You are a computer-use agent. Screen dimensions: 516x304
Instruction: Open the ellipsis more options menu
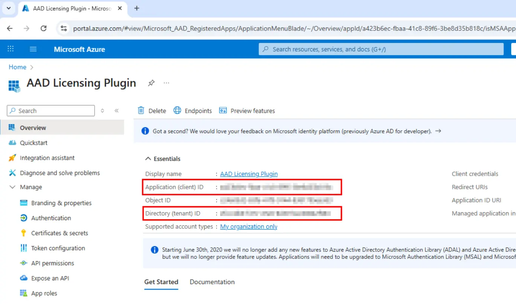coord(166,83)
